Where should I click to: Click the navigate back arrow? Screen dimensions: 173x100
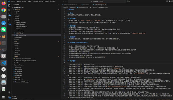(x=63, y=1)
